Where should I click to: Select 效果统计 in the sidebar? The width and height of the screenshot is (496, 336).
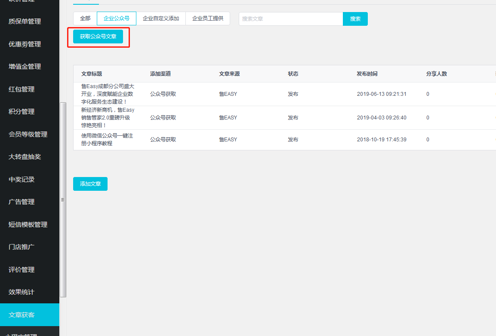(x=22, y=292)
